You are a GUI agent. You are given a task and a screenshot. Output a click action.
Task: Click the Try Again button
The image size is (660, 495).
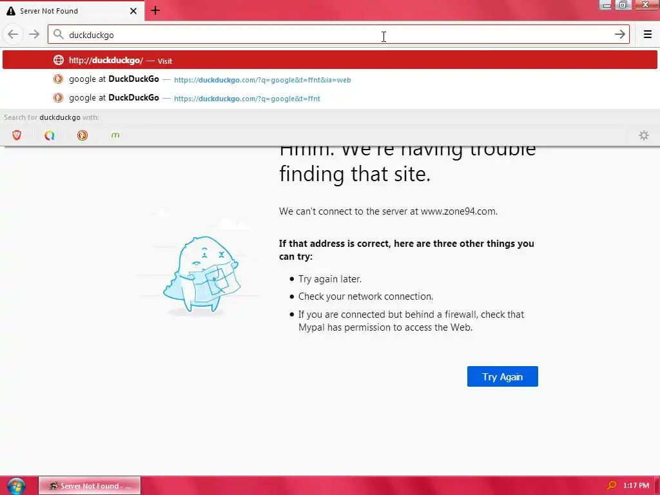(502, 376)
